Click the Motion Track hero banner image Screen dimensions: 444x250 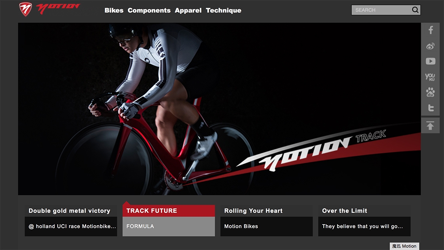[x=219, y=109]
